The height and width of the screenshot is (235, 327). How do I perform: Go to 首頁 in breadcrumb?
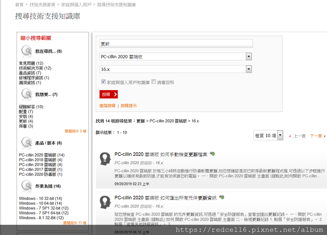pyautogui.click(x=19, y=4)
